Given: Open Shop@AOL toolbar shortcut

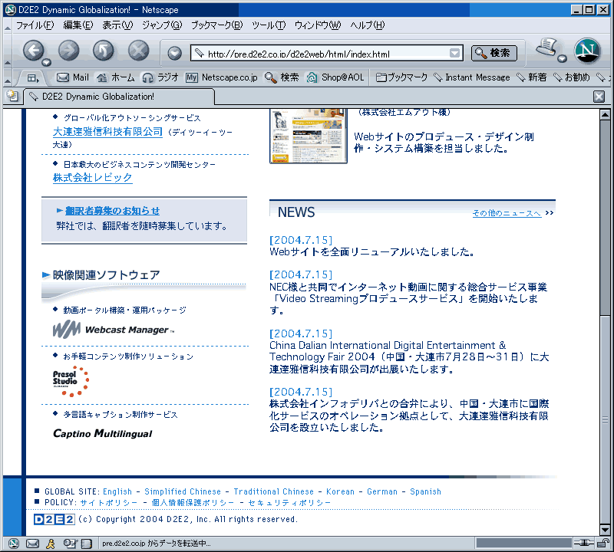Looking at the screenshot, I should click(x=335, y=77).
